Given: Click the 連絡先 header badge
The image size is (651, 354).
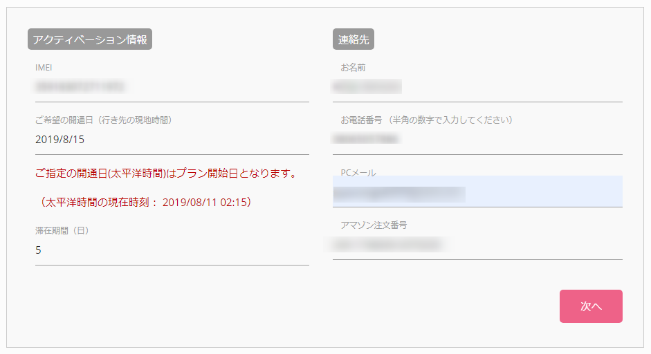Looking at the screenshot, I should pyautogui.click(x=354, y=39).
